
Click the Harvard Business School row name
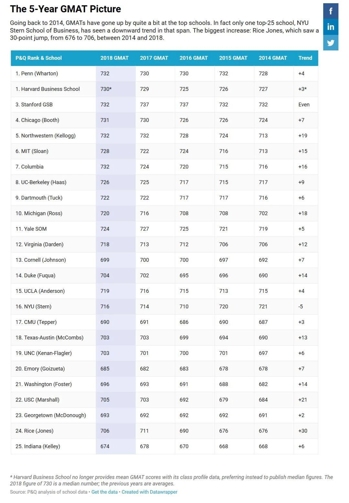coord(48,89)
